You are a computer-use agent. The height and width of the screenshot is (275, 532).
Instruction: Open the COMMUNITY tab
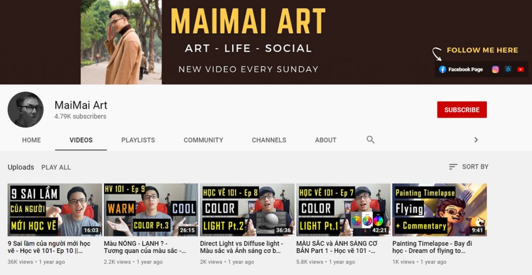coord(203,140)
